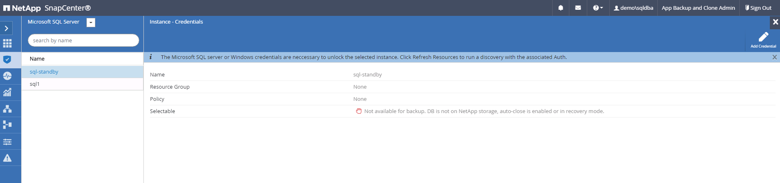Open the Hosts hierarchy icon
The height and width of the screenshot is (183, 780).
(7, 109)
